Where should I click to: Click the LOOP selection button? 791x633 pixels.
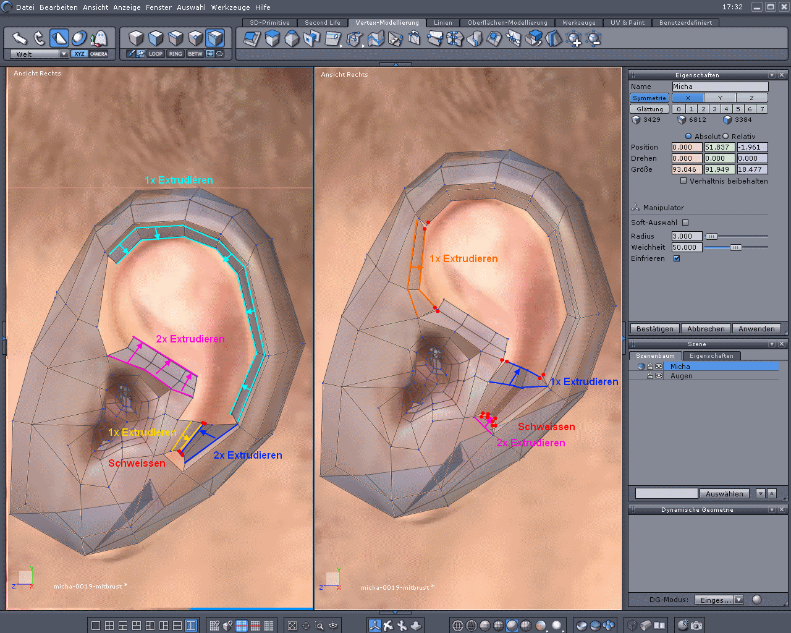coord(156,54)
